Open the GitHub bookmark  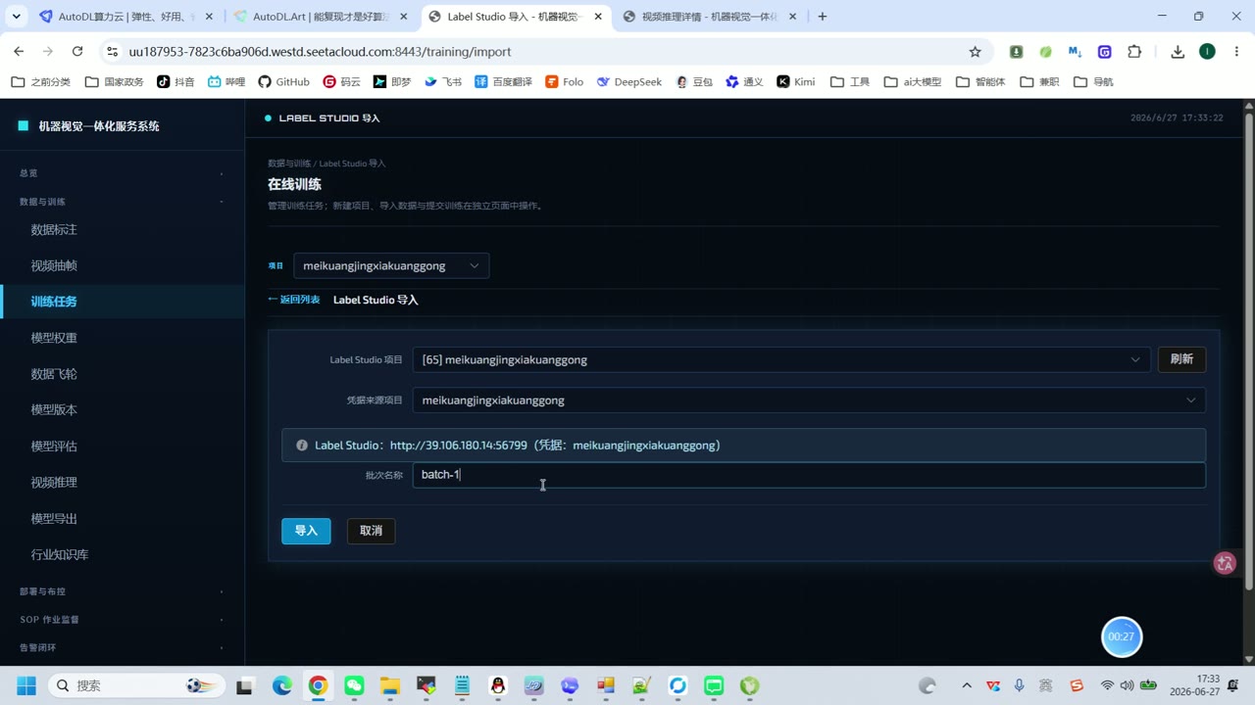[x=283, y=81]
